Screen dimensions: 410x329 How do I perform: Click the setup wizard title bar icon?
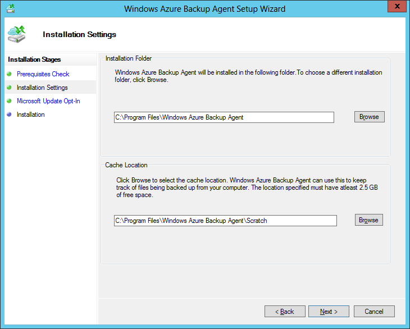click(11, 8)
